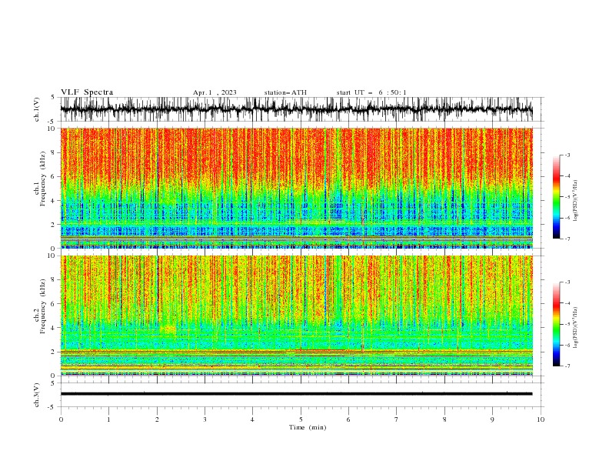
Task: Click the color scale bar beside ch.2 spectrogram
Action: [x=556, y=324]
